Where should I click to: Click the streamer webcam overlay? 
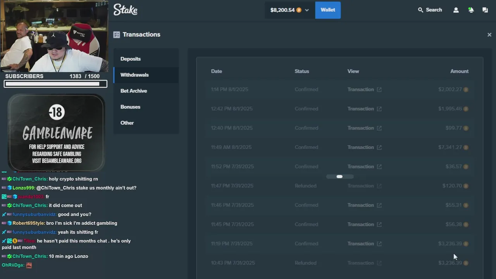click(54, 36)
